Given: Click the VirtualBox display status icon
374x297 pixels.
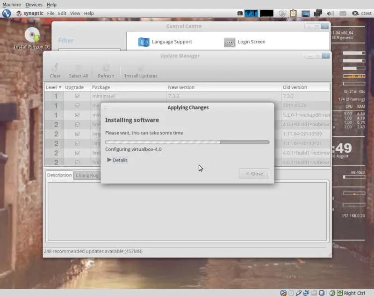Looking at the screenshot, I should [x=322, y=293].
